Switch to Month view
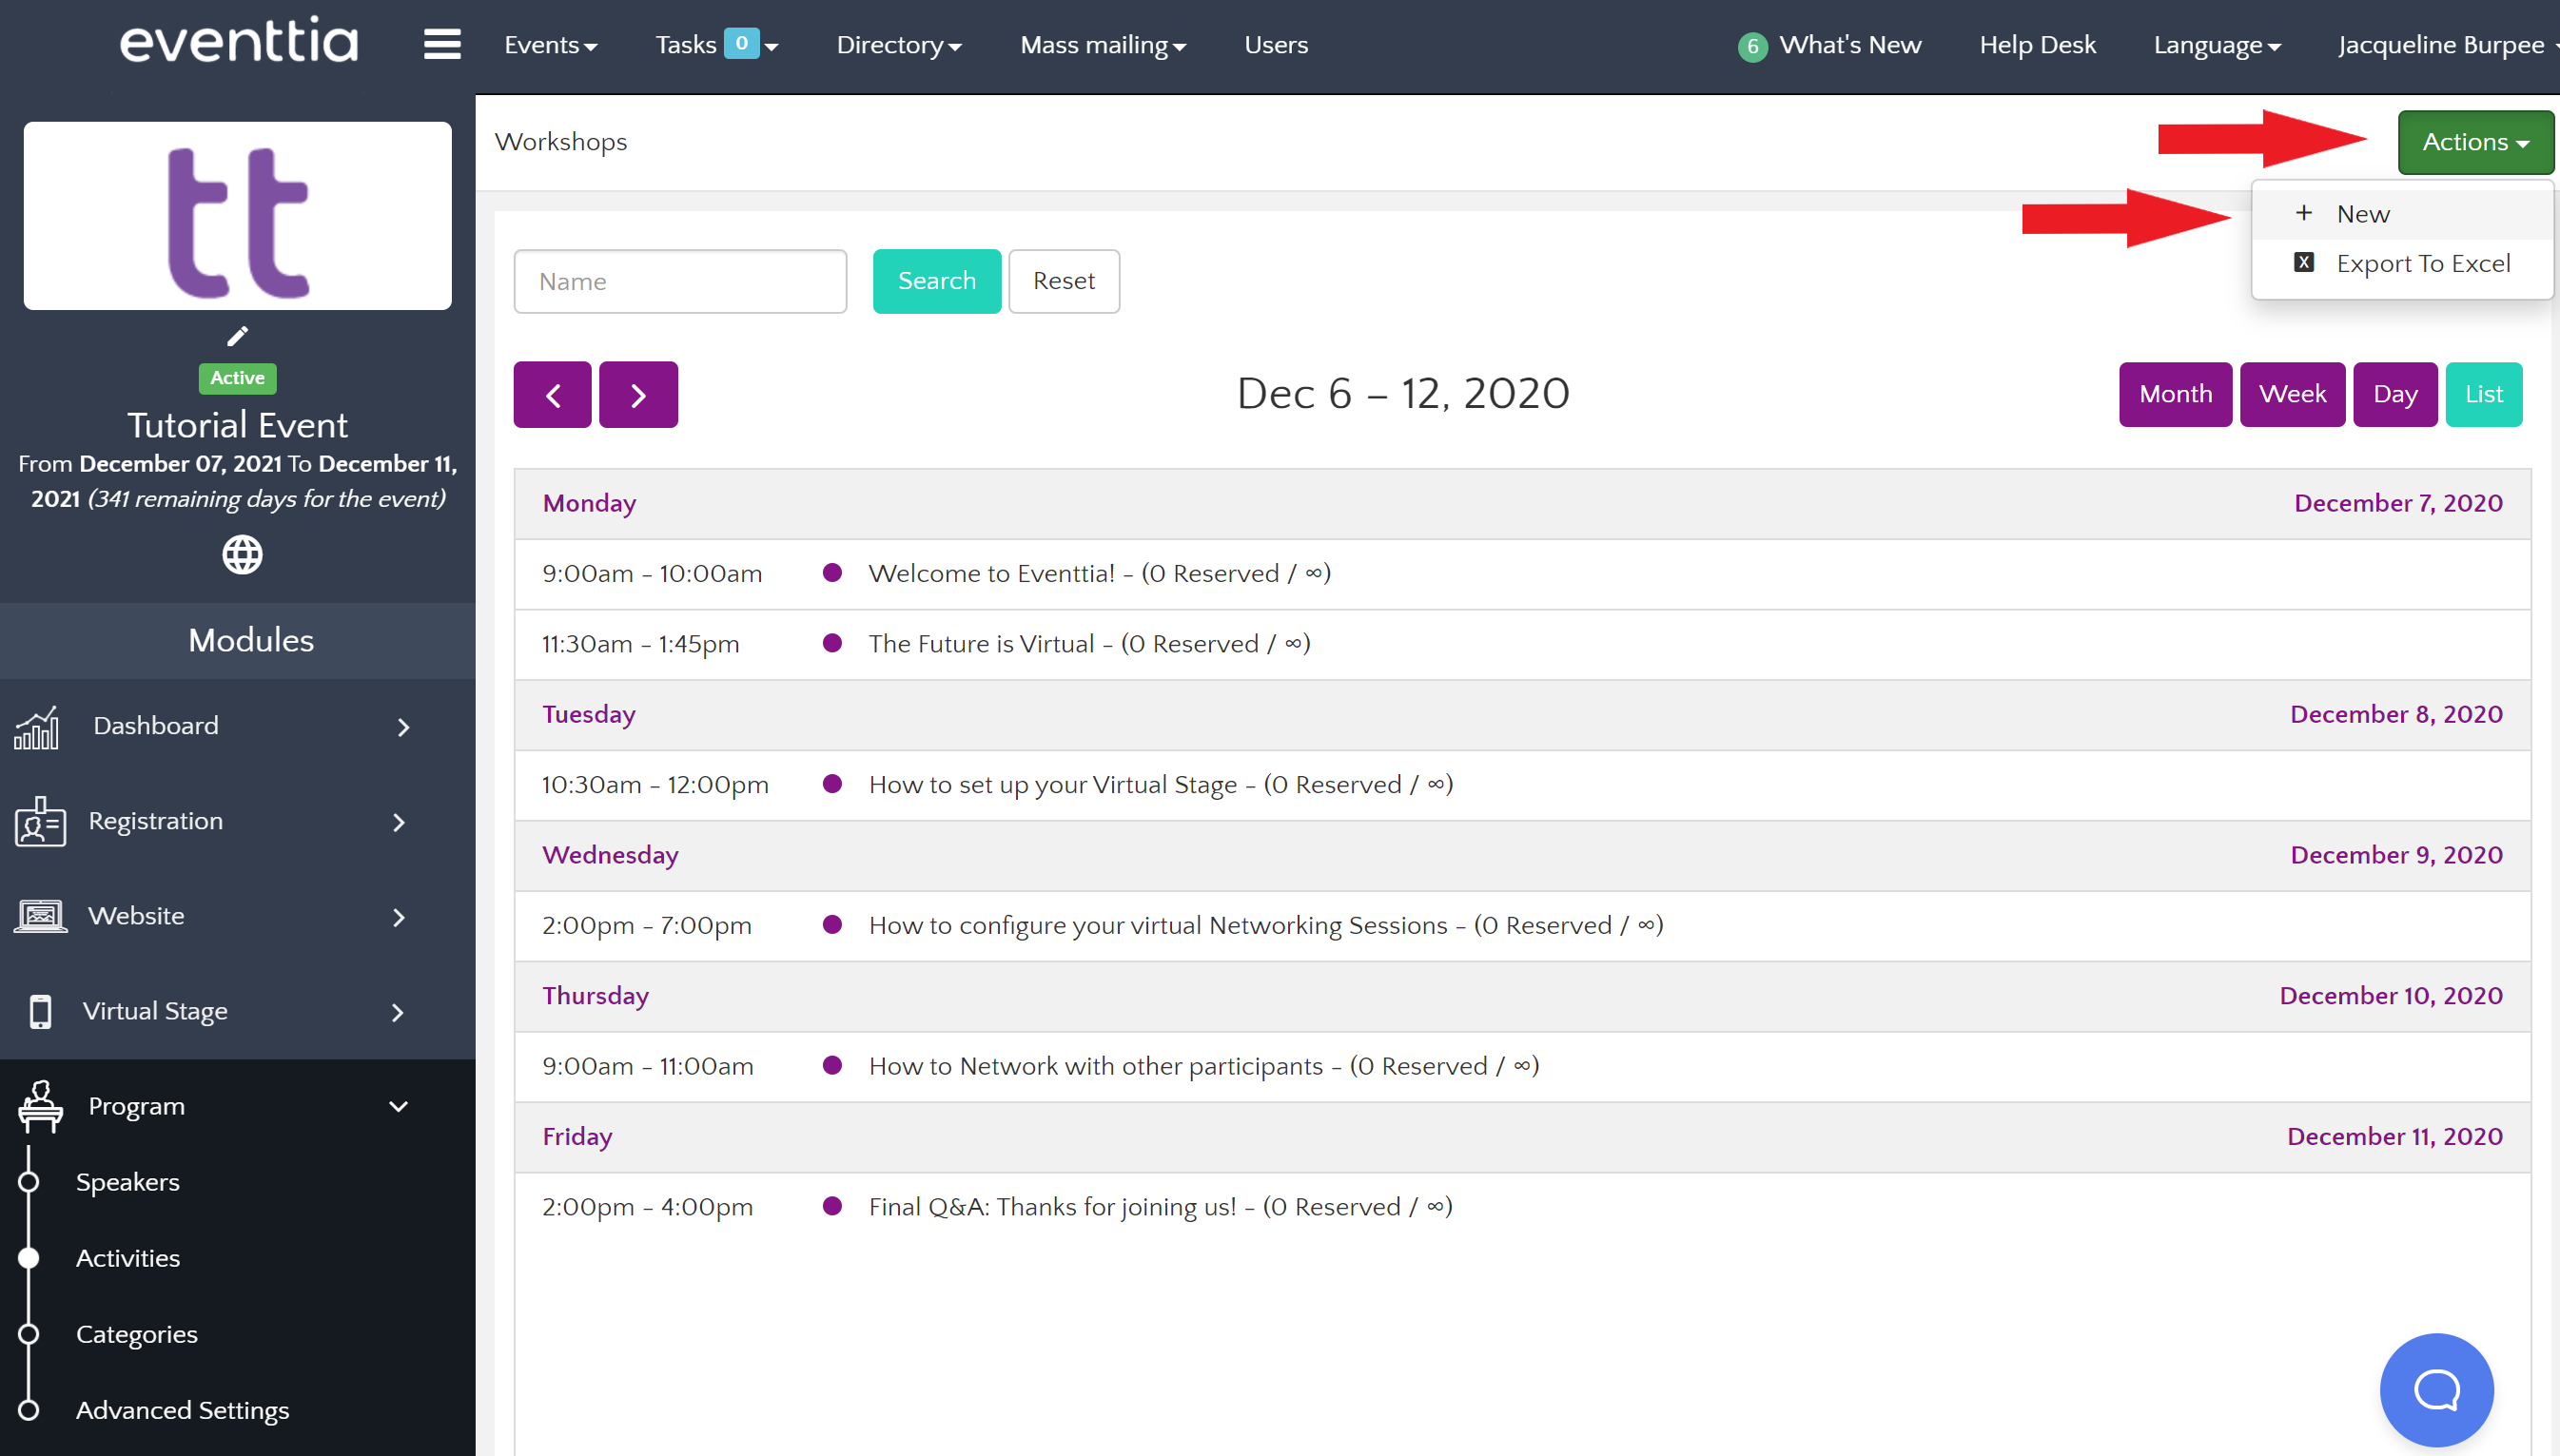 2174,394
